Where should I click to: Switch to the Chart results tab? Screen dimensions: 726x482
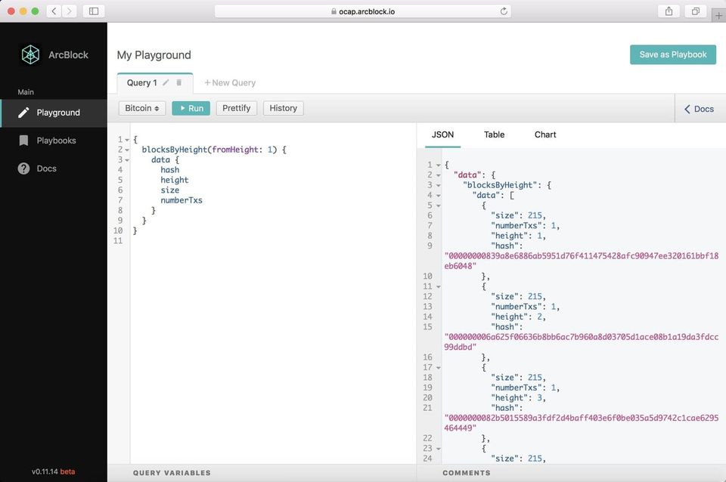(545, 134)
